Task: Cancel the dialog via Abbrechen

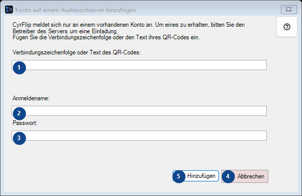Action: click(x=245, y=176)
